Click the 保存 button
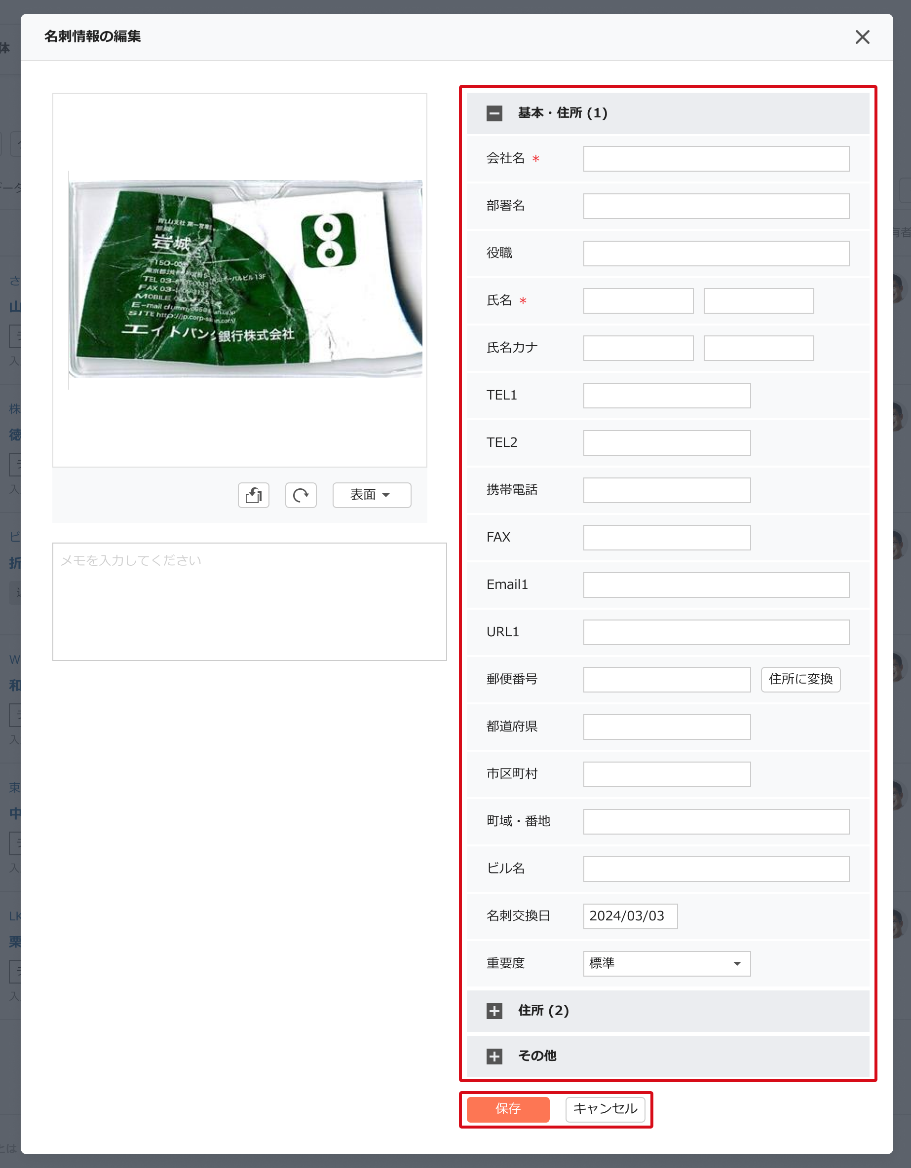 coord(508,1109)
